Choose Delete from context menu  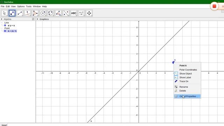click(187, 91)
